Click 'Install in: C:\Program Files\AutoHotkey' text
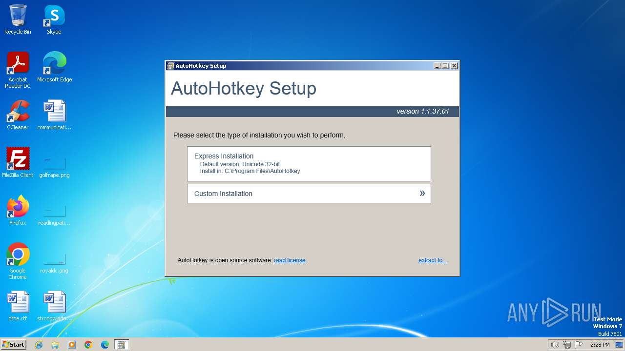625x351 pixels. point(250,171)
